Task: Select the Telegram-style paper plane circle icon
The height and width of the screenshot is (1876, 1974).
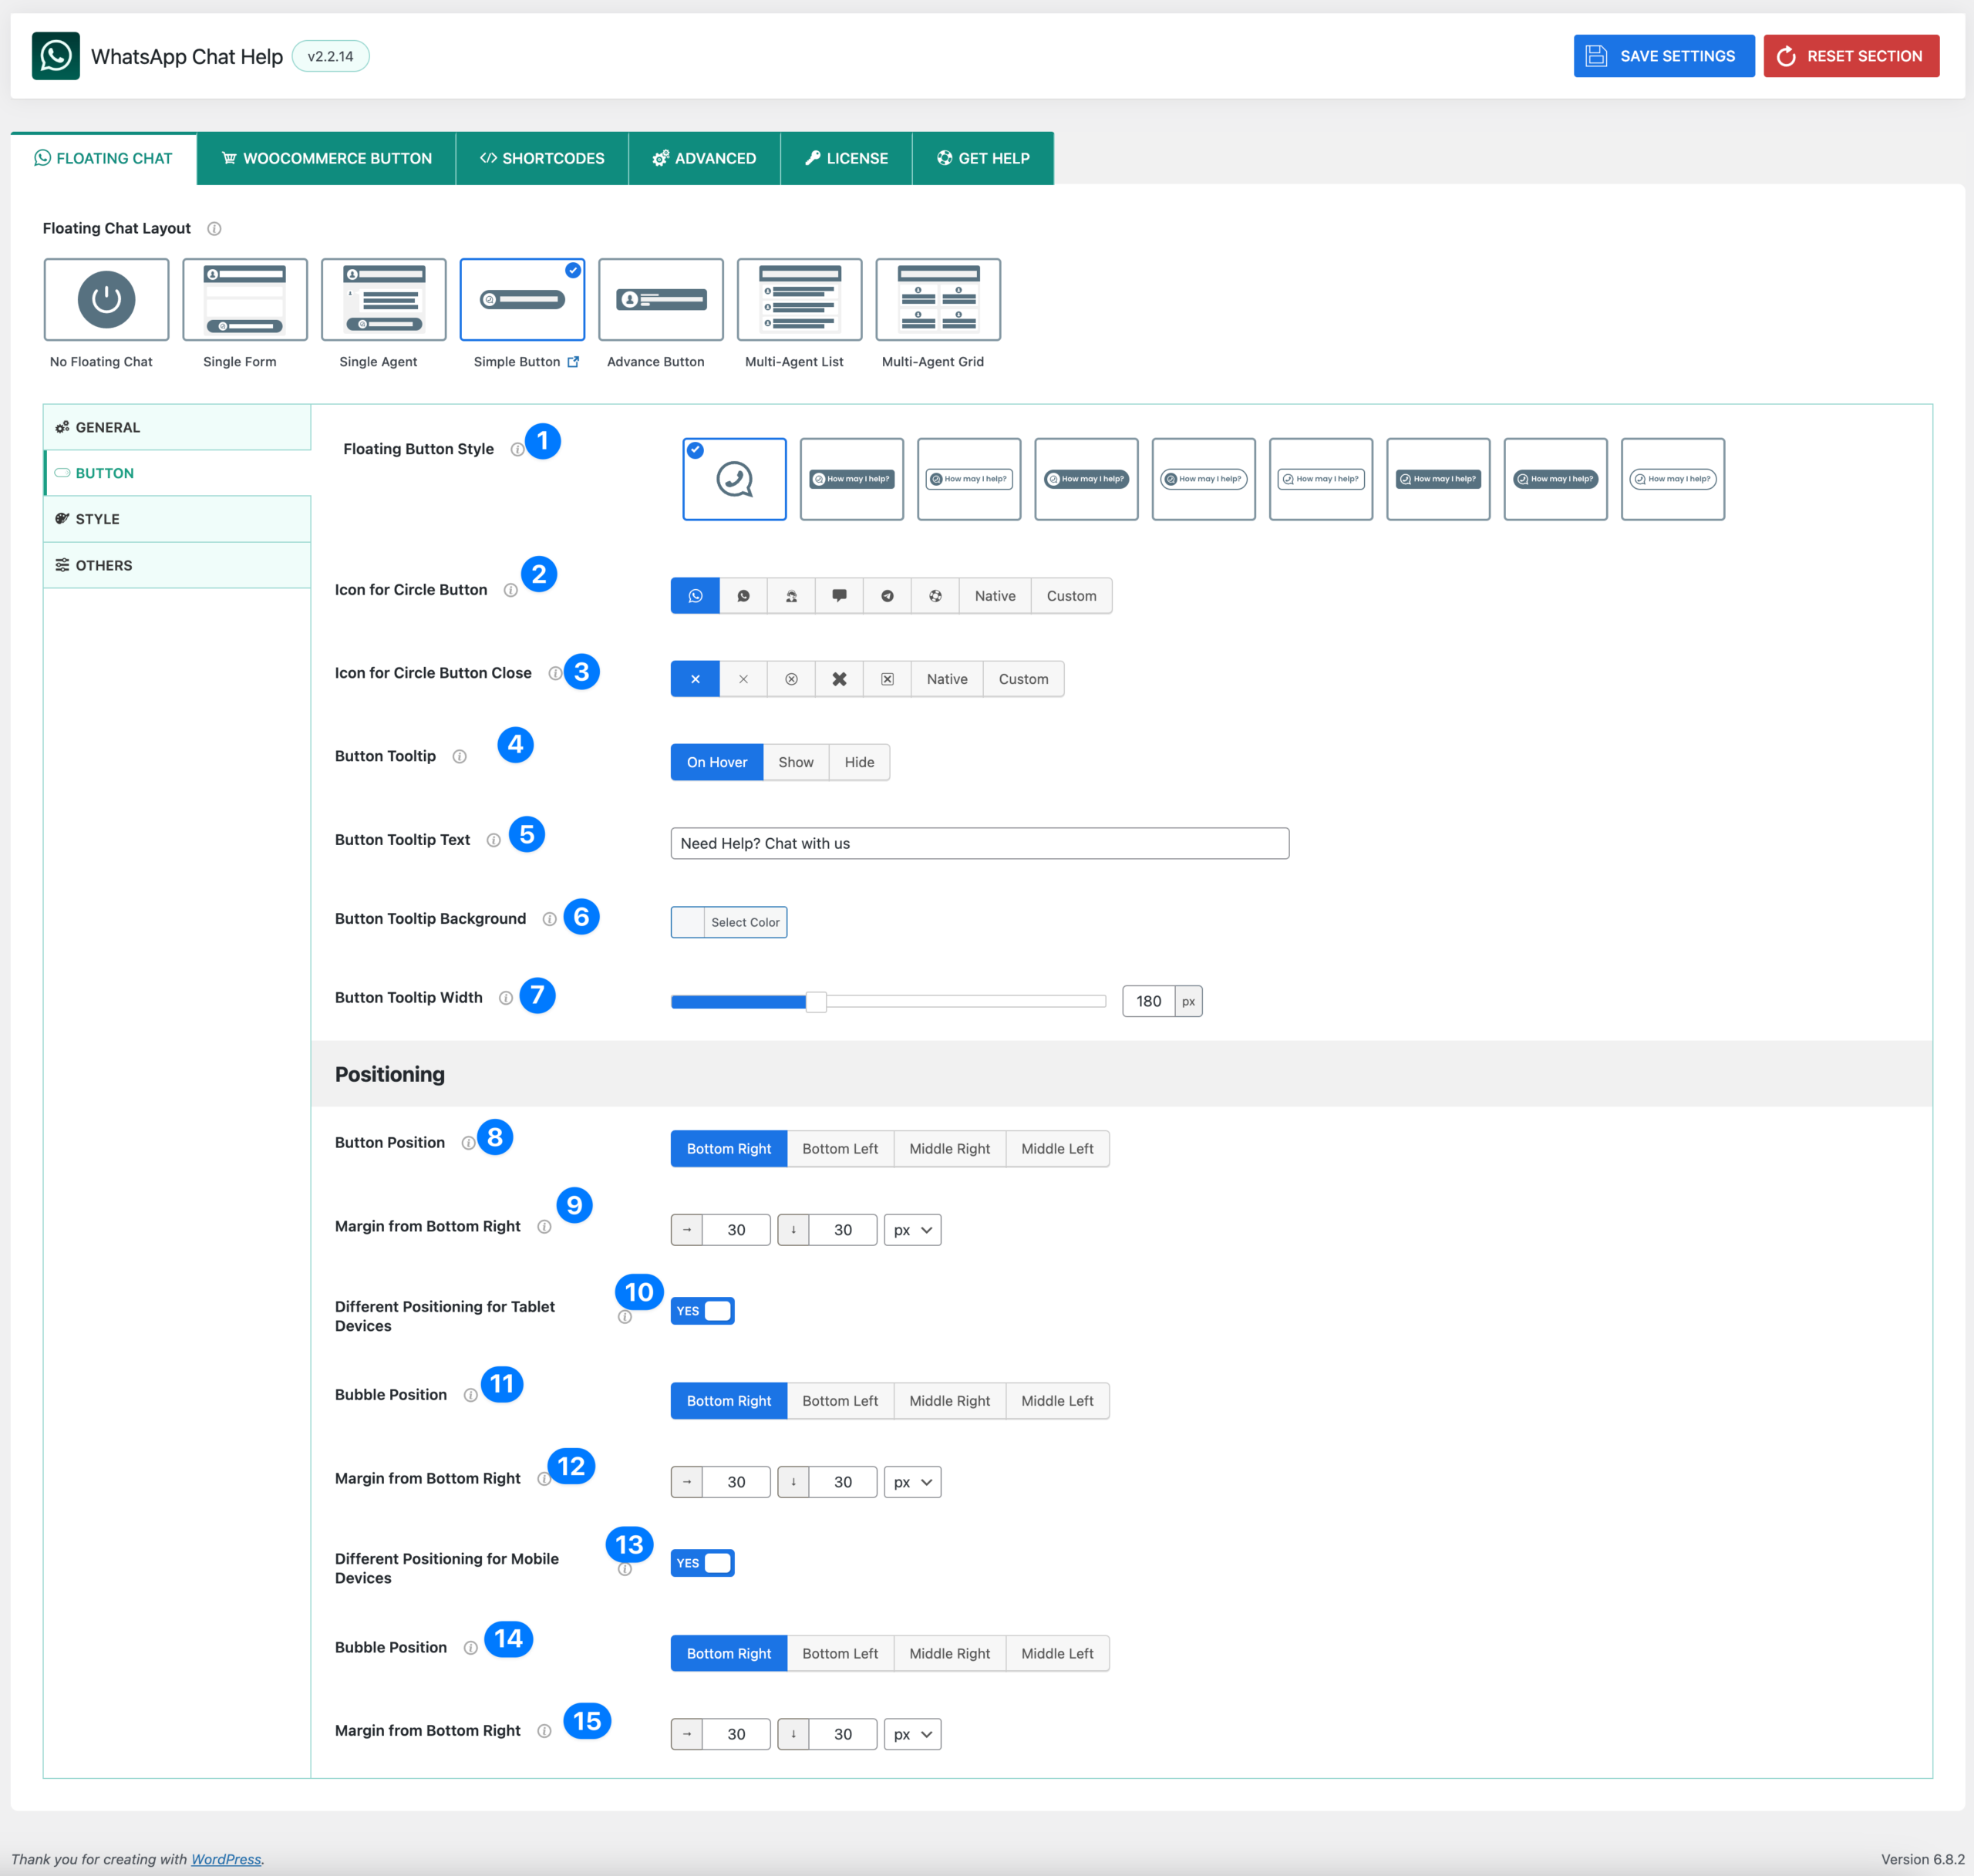Action: (887, 596)
